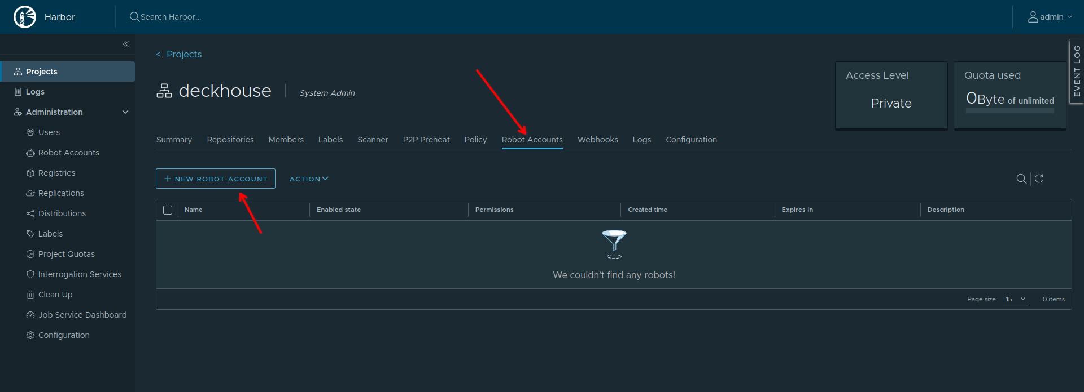Viewport: 1084px width, 392px height.
Task: Click the Labels tag icon in sidebar
Action: pos(30,234)
